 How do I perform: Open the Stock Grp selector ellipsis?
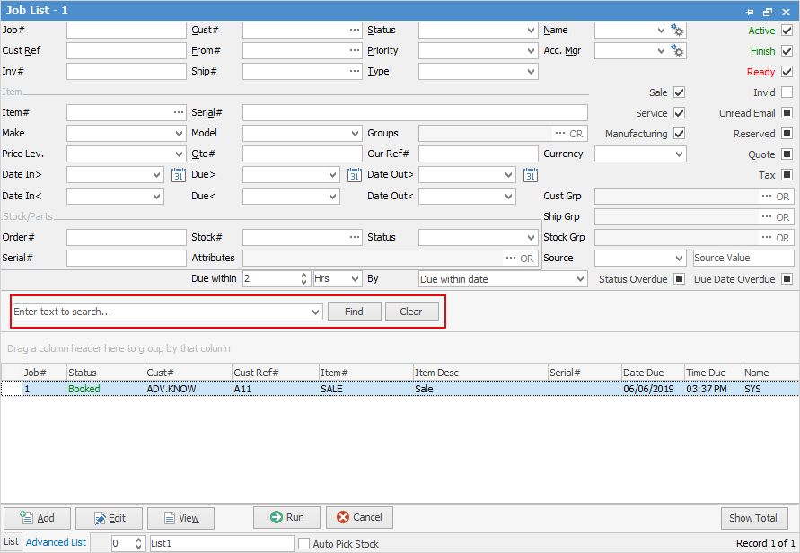pos(766,237)
